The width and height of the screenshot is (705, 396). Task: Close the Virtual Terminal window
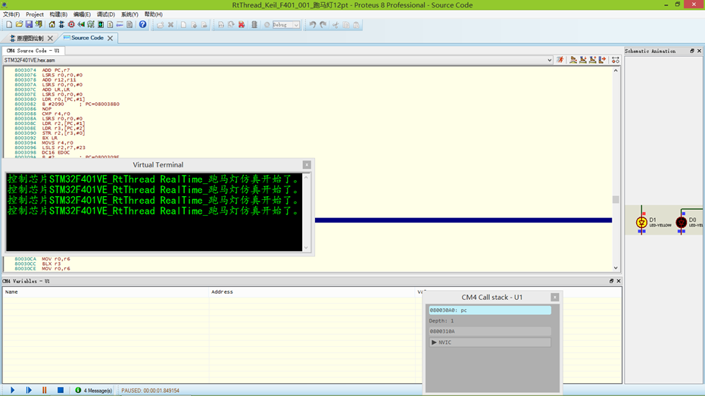pyautogui.click(x=307, y=165)
